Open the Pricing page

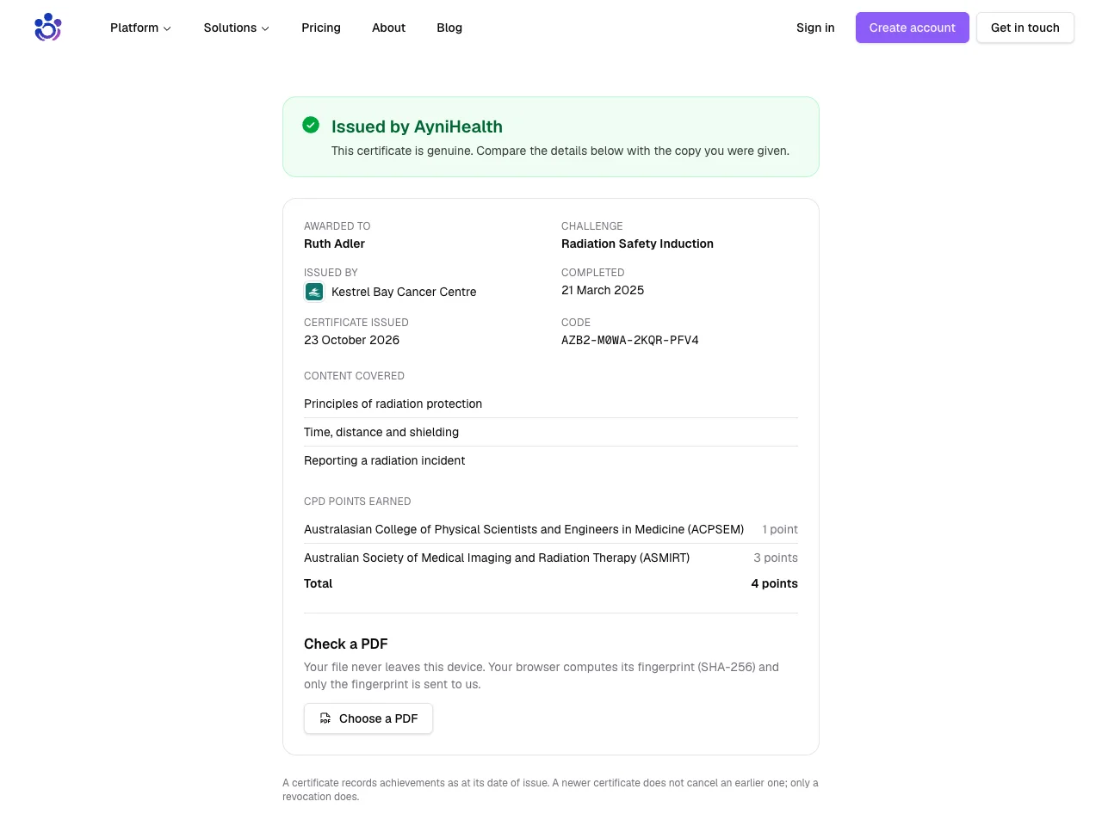tap(321, 28)
